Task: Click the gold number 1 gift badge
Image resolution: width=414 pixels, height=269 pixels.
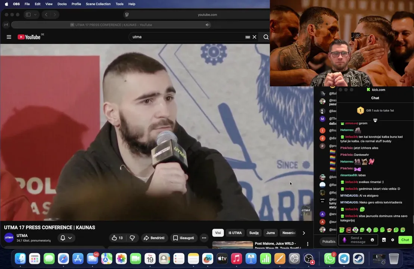Action: click(x=360, y=111)
